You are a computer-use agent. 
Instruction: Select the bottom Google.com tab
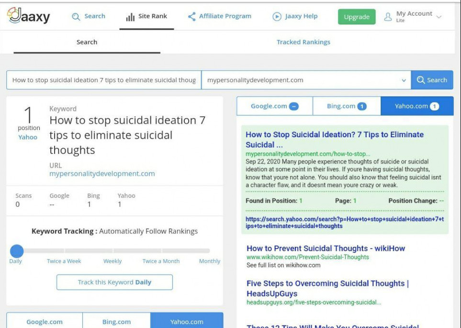pos(45,321)
